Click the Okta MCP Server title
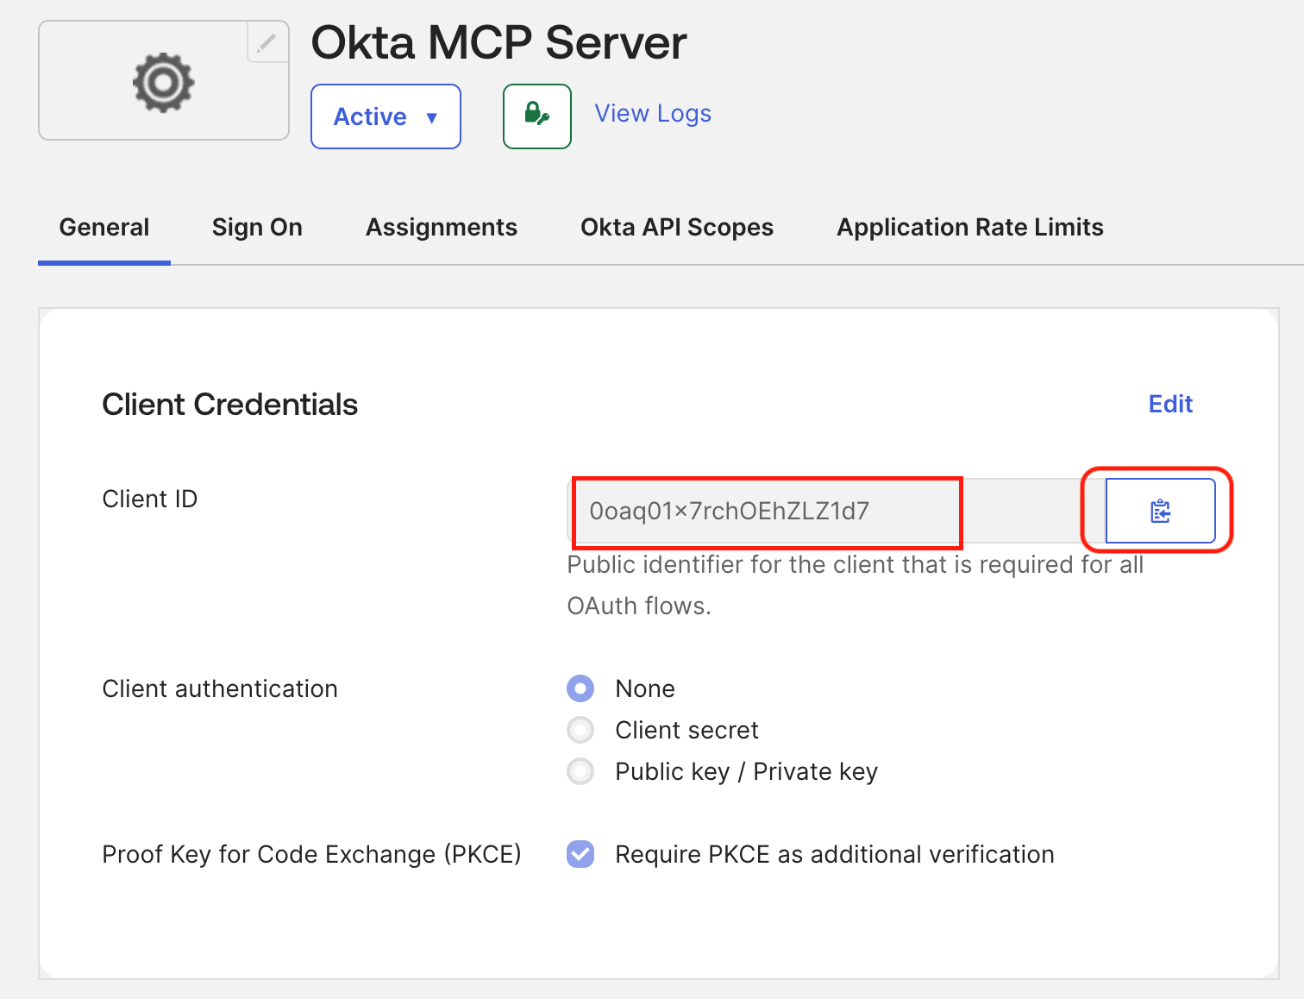Viewport: 1304px width, 999px height. pos(498,42)
